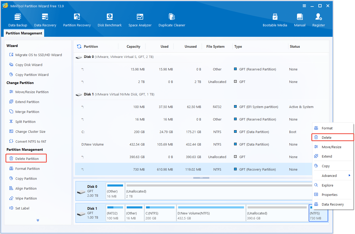Select (FAT32) 100 MB block in disk map
Screen dimensions: 355x234
click(x=115, y=213)
